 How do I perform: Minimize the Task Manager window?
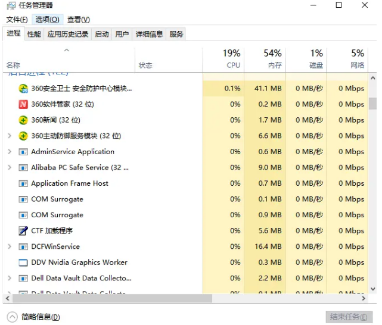(x=313, y=5)
